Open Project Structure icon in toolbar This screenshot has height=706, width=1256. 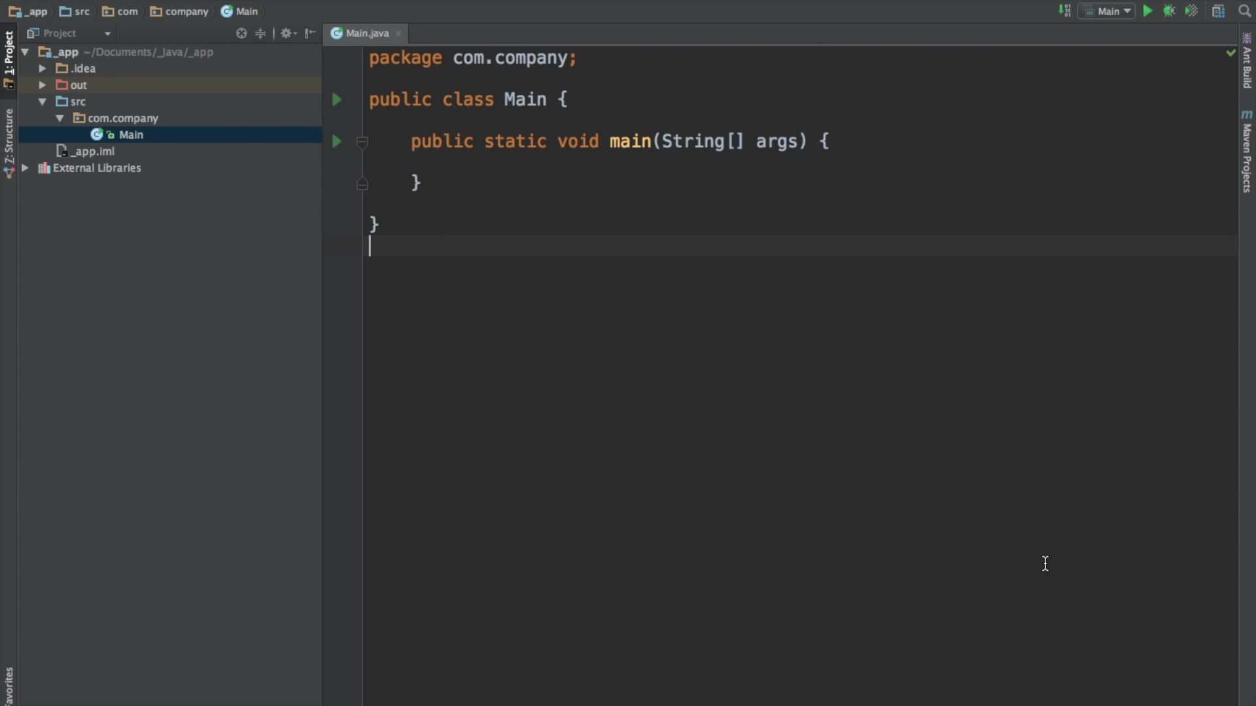pos(1218,11)
